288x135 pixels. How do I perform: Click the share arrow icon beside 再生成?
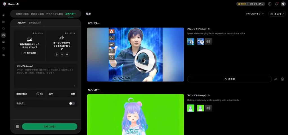pyautogui.click(x=276, y=79)
